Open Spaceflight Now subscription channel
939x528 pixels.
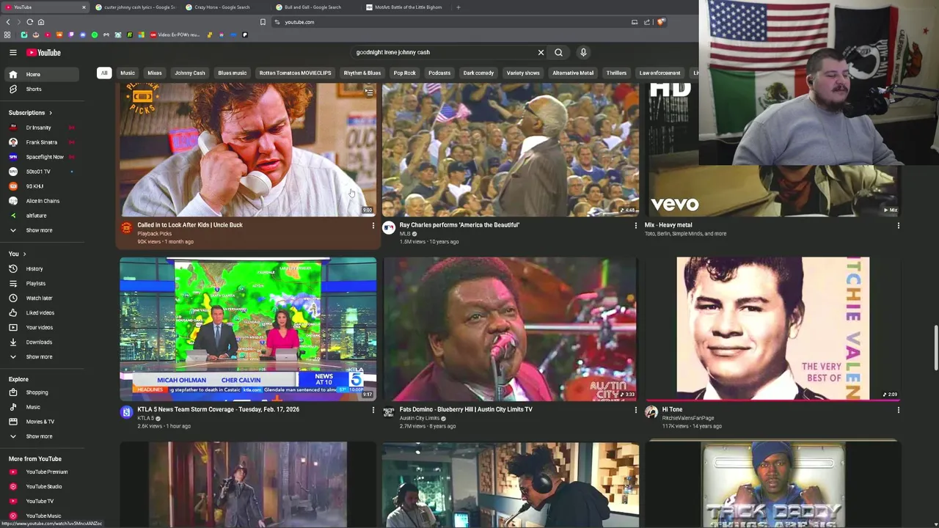[x=44, y=157]
